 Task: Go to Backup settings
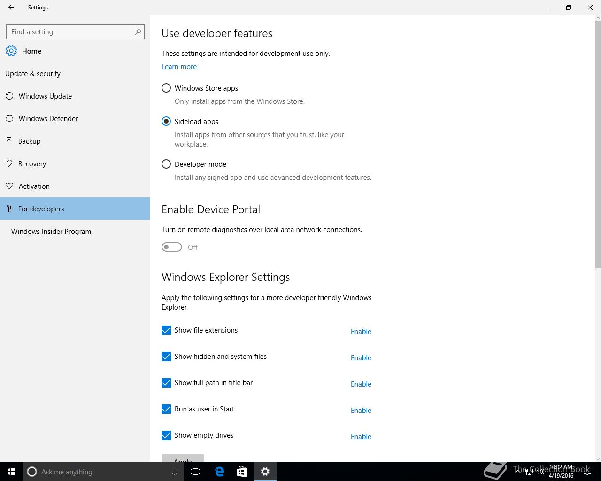(x=75, y=141)
